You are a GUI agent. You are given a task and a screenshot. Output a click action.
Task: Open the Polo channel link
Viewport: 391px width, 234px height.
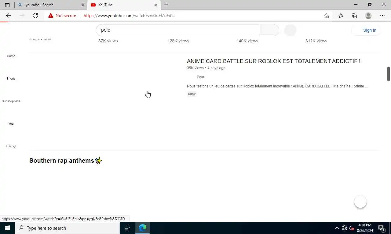(x=200, y=77)
